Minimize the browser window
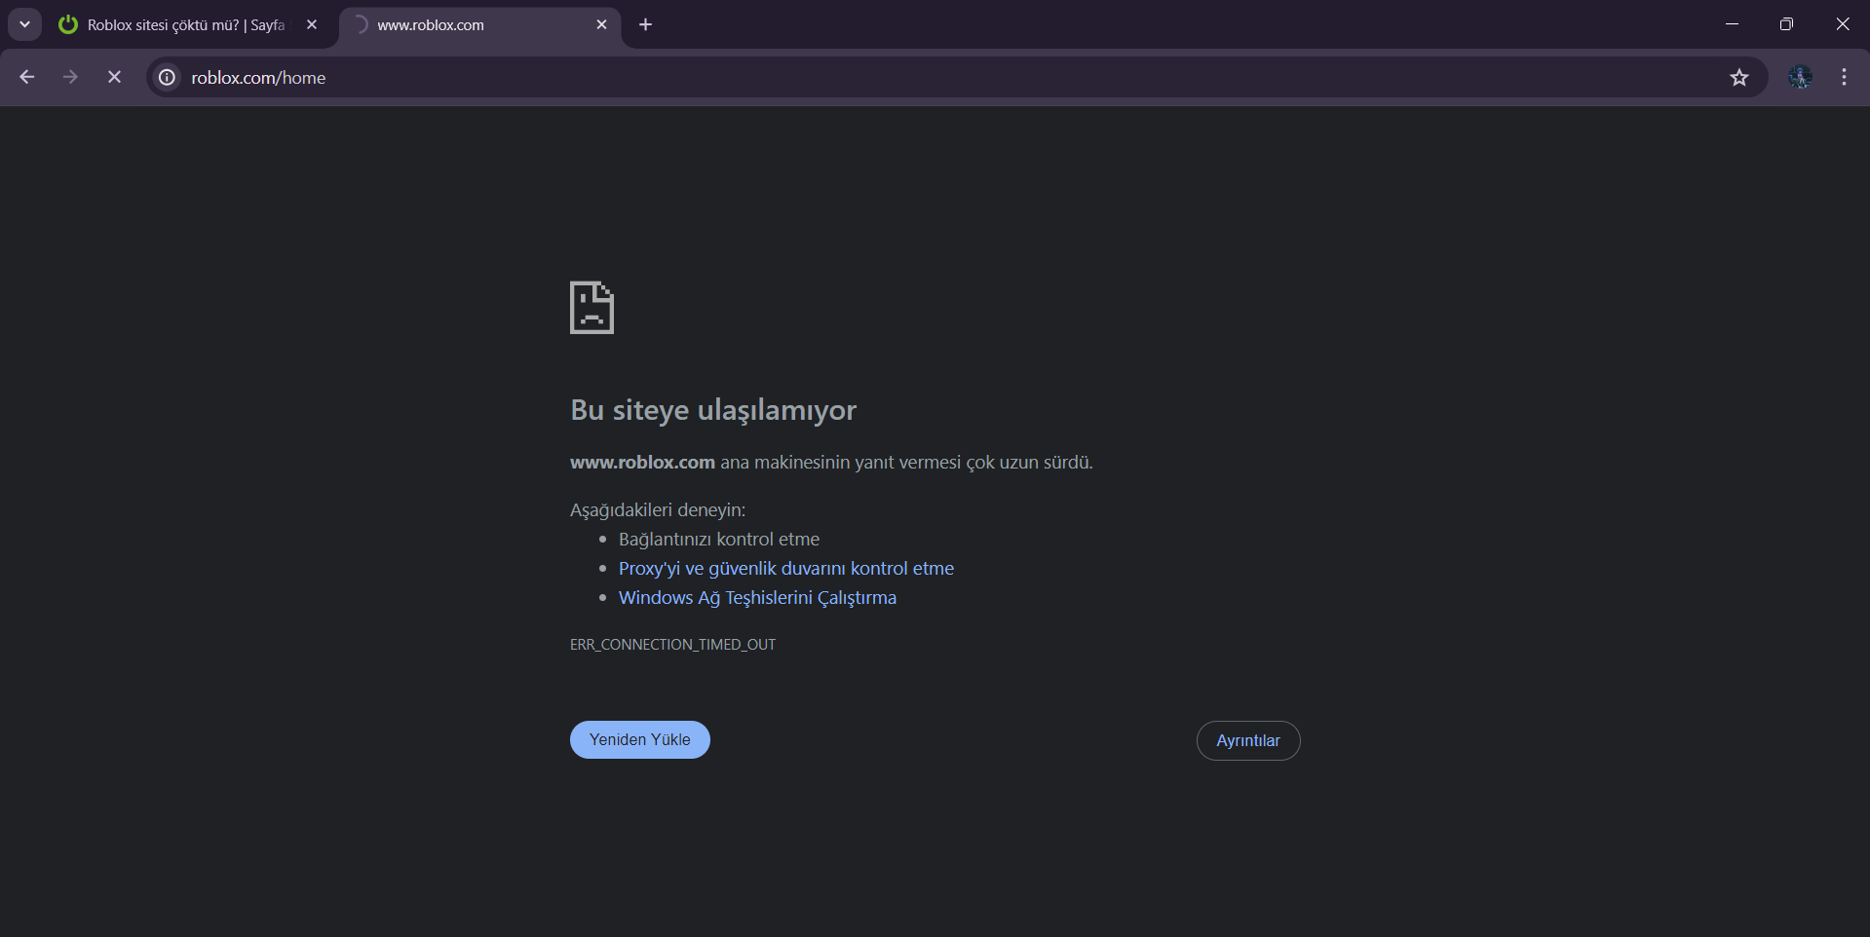 pyautogui.click(x=1732, y=24)
